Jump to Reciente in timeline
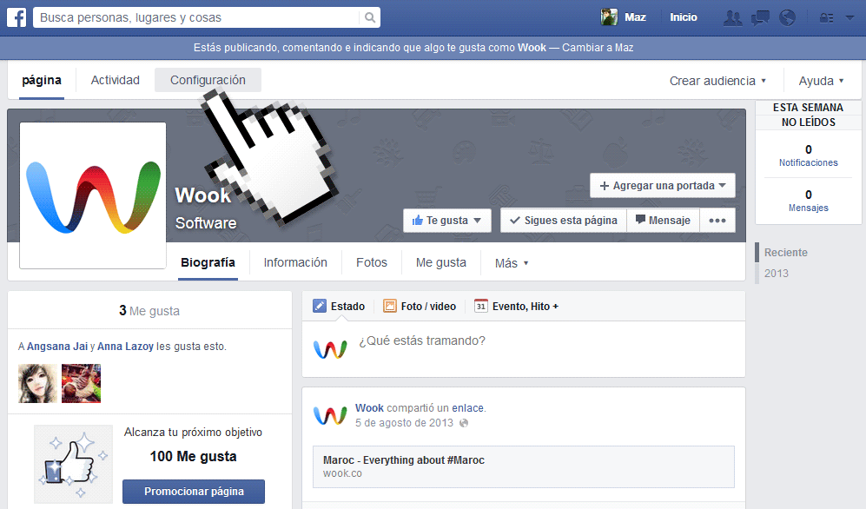Image resolution: width=866 pixels, height=509 pixels. (785, 252)
